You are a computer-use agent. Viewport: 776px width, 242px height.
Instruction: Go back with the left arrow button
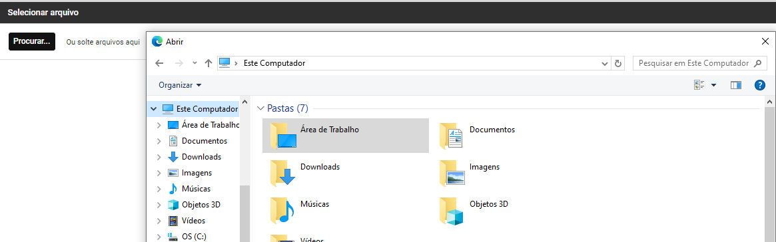point(159,63)
